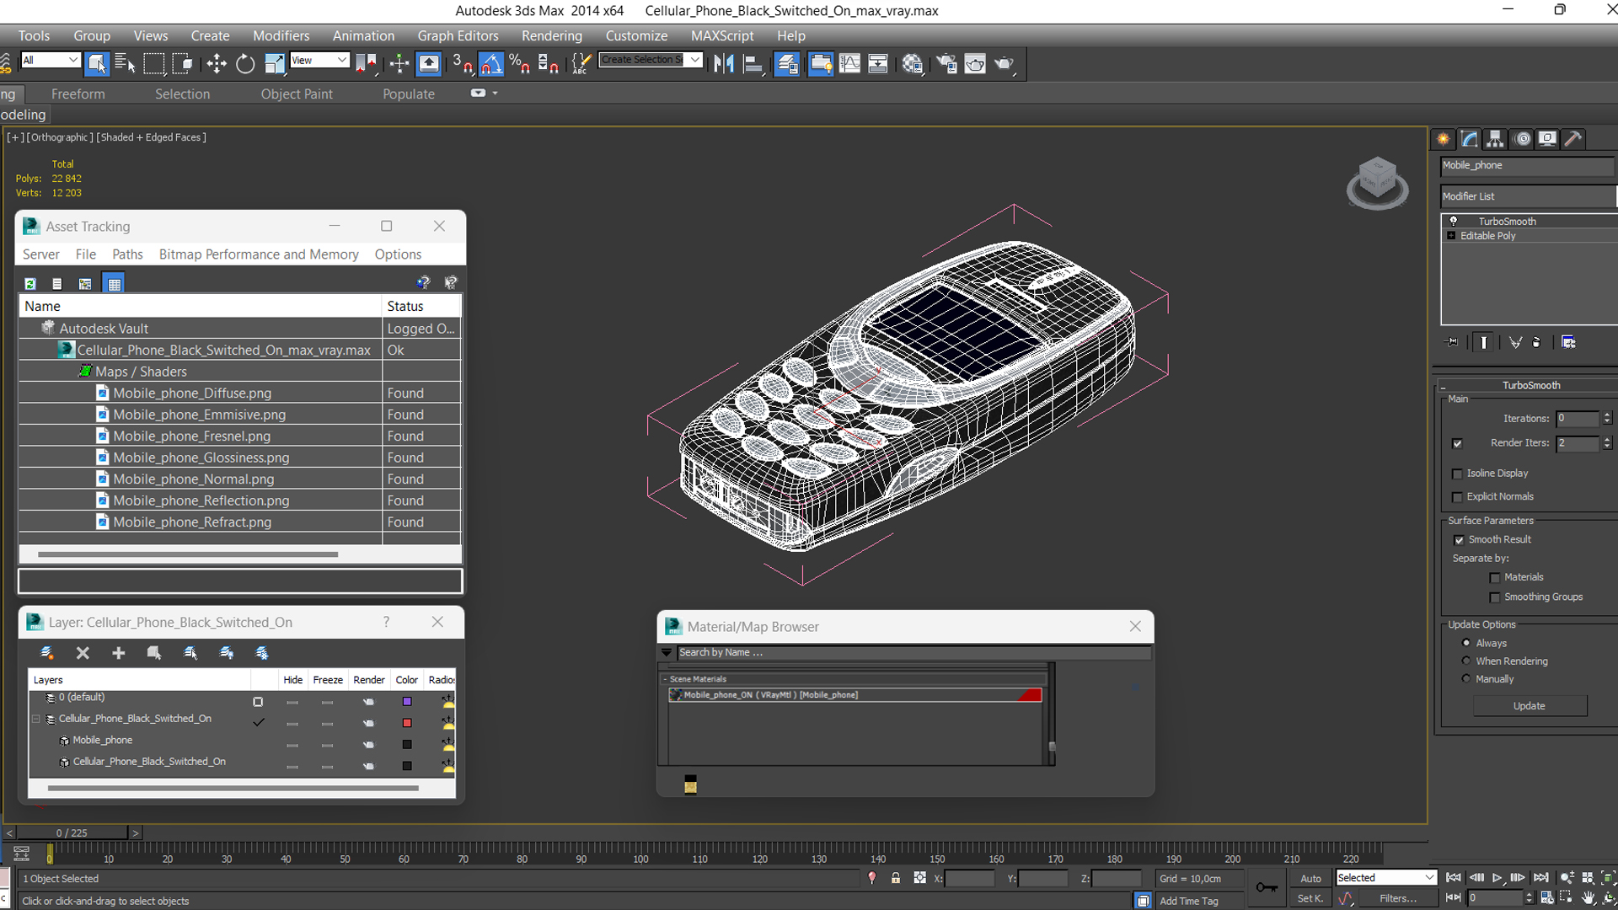Switch to the Object Paint ribbon tab

coord(297,94)
